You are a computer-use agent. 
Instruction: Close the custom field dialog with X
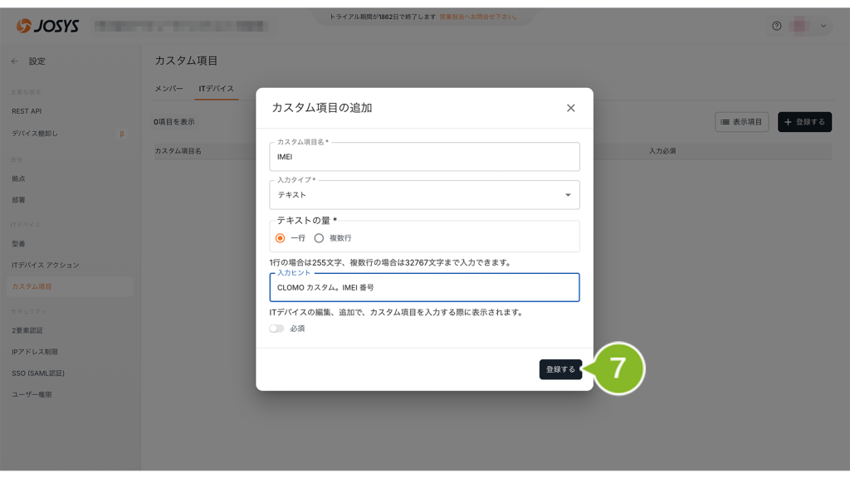(x=570, y=108)
